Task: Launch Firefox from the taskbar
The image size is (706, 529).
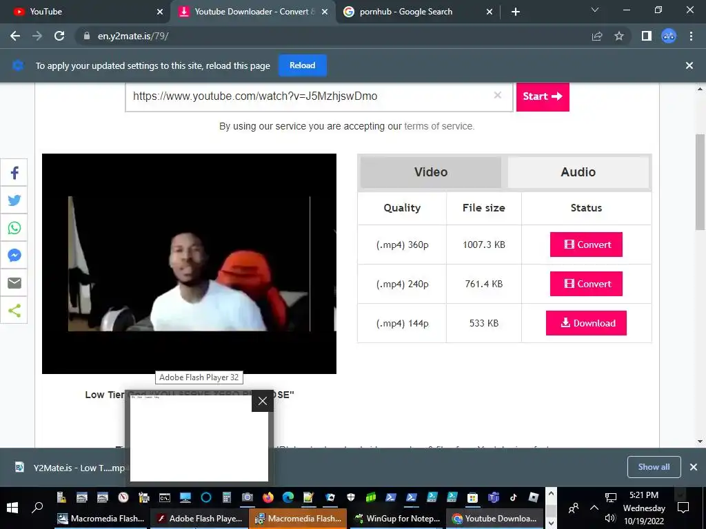Action: (x=268, y=497)
